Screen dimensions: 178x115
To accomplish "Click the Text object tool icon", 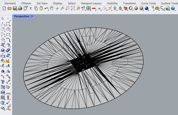I will coord(3,82).
